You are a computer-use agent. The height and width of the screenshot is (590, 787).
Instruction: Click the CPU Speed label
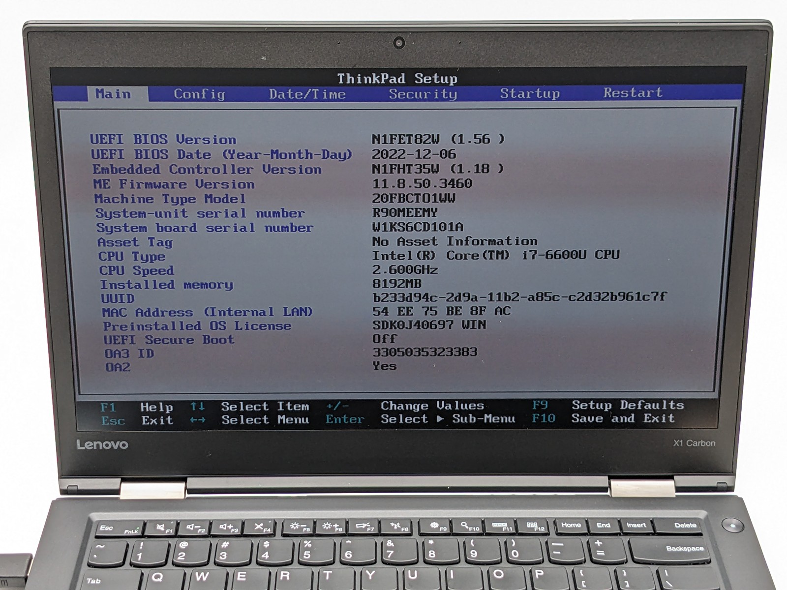[137, 270]
